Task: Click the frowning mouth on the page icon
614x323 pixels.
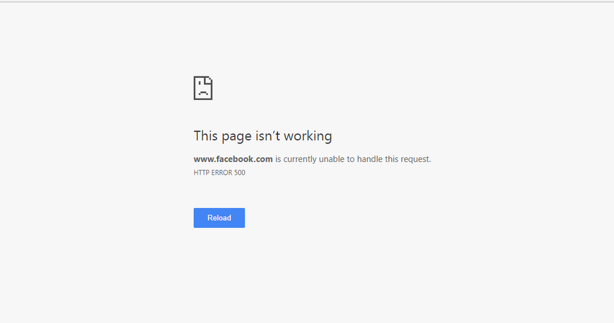Action: tap(203, 93)
